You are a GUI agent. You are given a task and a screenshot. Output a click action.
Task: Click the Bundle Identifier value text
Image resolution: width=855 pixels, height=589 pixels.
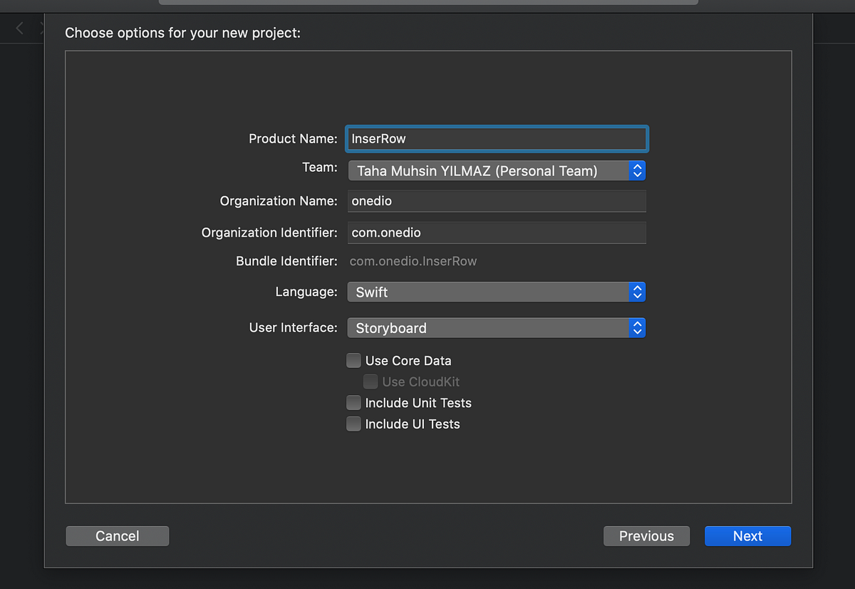coord(413,261)
